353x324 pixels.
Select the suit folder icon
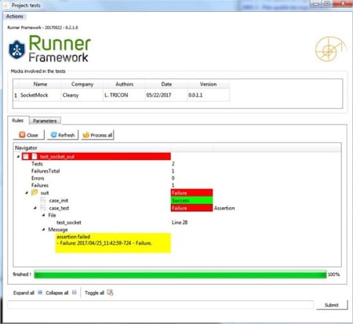coord(35,192)
